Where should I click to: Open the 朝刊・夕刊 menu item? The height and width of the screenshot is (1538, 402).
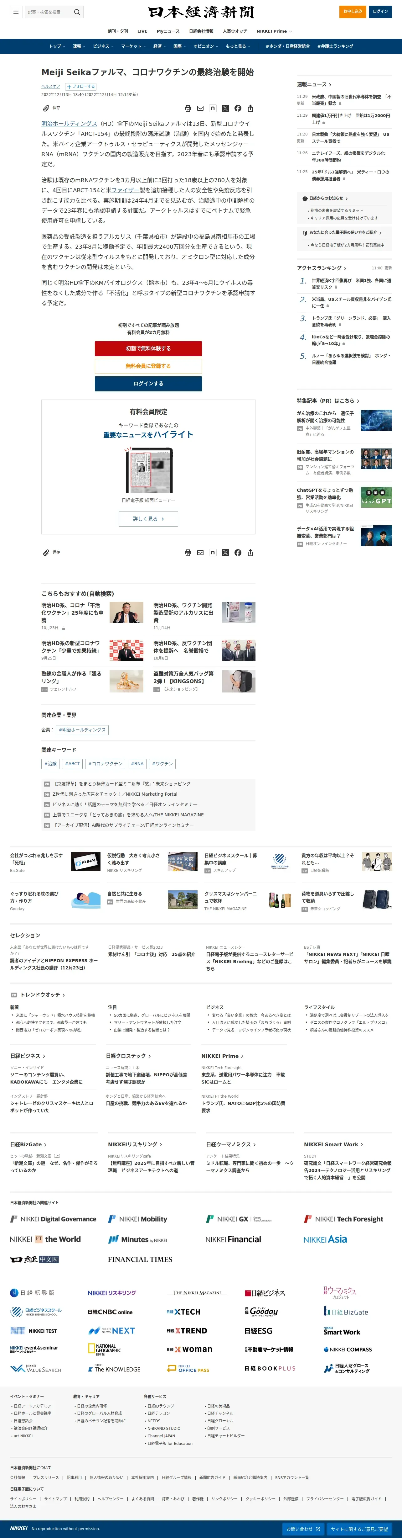click(117, 31)
